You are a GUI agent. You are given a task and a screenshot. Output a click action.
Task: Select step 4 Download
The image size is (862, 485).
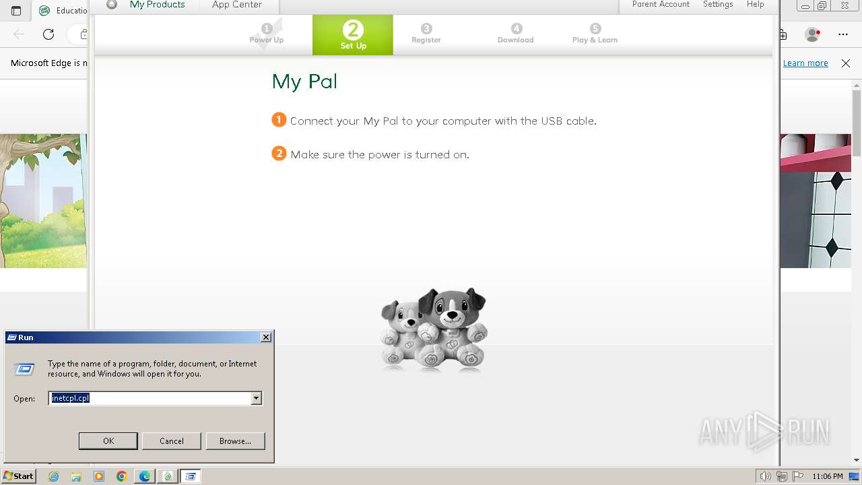point(516,34)
